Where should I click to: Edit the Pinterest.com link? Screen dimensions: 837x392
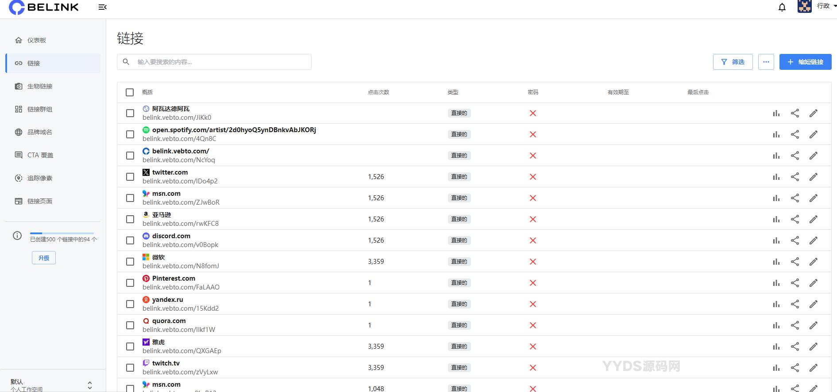click(x=813, y=283)
